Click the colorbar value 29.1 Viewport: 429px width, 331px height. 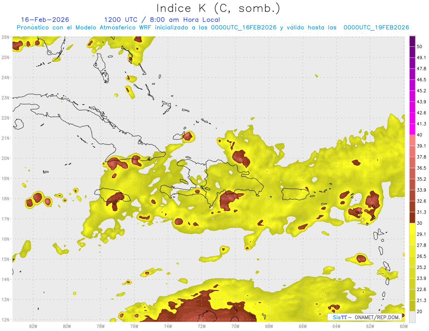click(x=421, y=234)
